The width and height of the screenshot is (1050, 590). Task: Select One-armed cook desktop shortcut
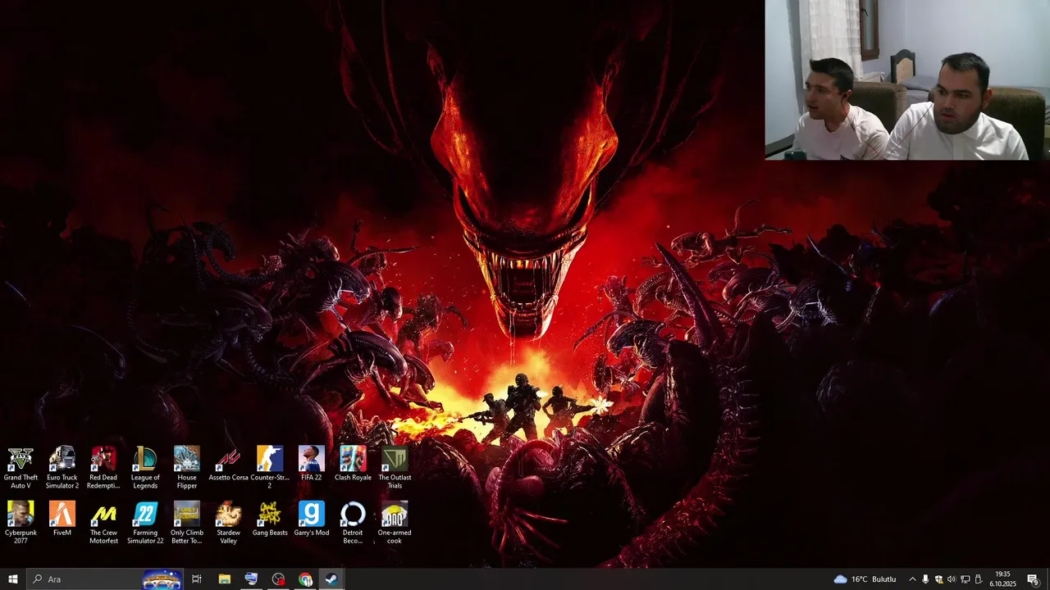(395, 523)
